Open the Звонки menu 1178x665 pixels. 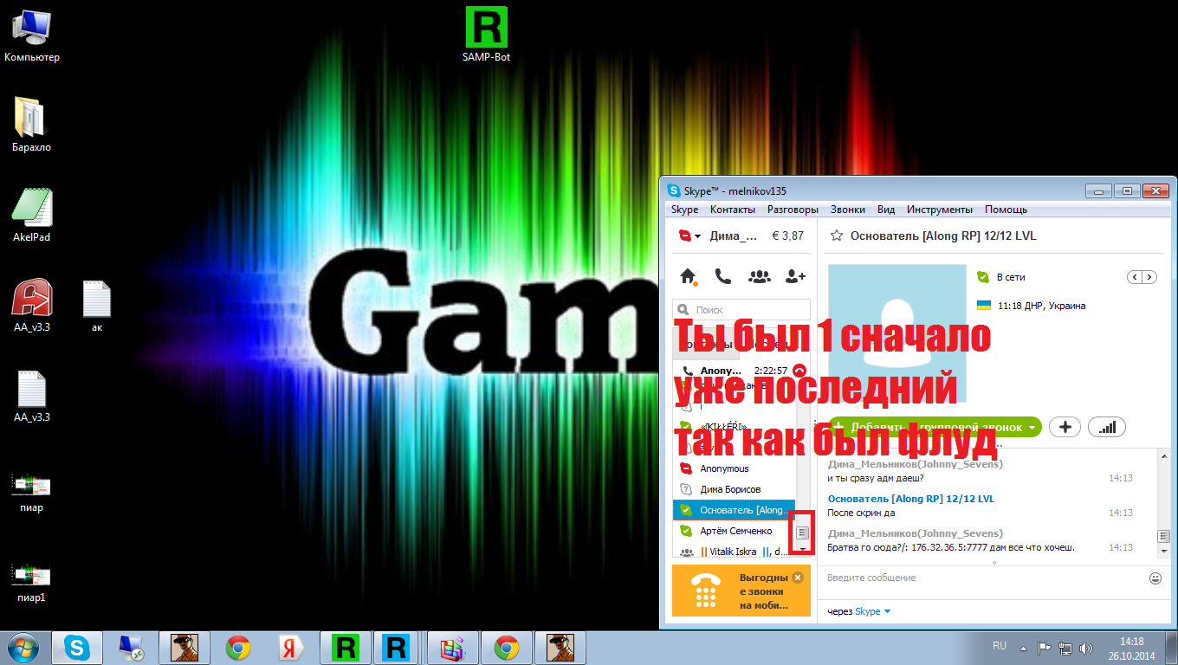click(847, 210)
